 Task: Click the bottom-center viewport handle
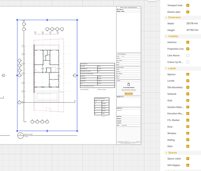[47, 131]
